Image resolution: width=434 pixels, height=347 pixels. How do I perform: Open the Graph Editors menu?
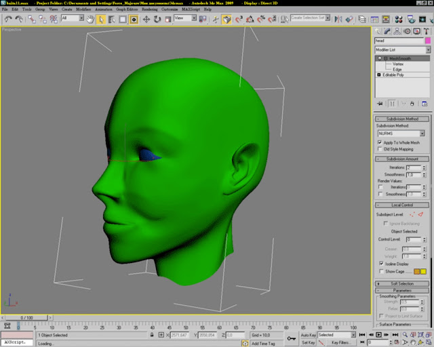127,9
